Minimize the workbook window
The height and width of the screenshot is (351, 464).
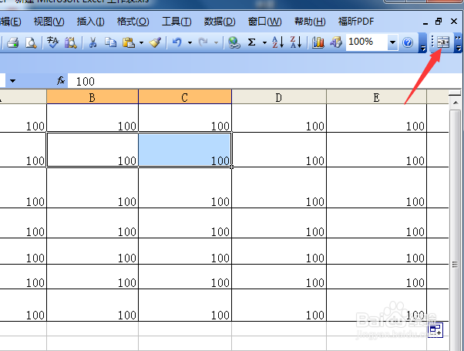tap(425, 22)
